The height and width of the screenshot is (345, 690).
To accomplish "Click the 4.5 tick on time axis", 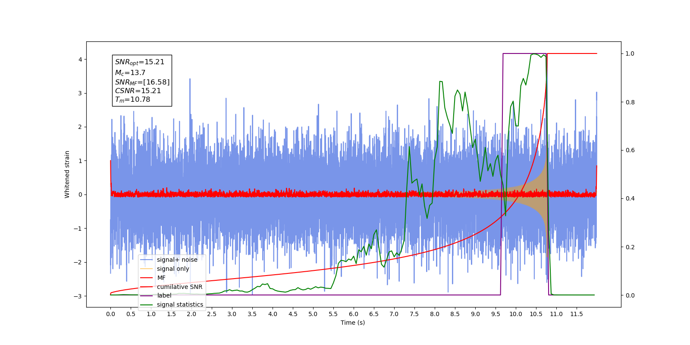I will coord(293,314).
